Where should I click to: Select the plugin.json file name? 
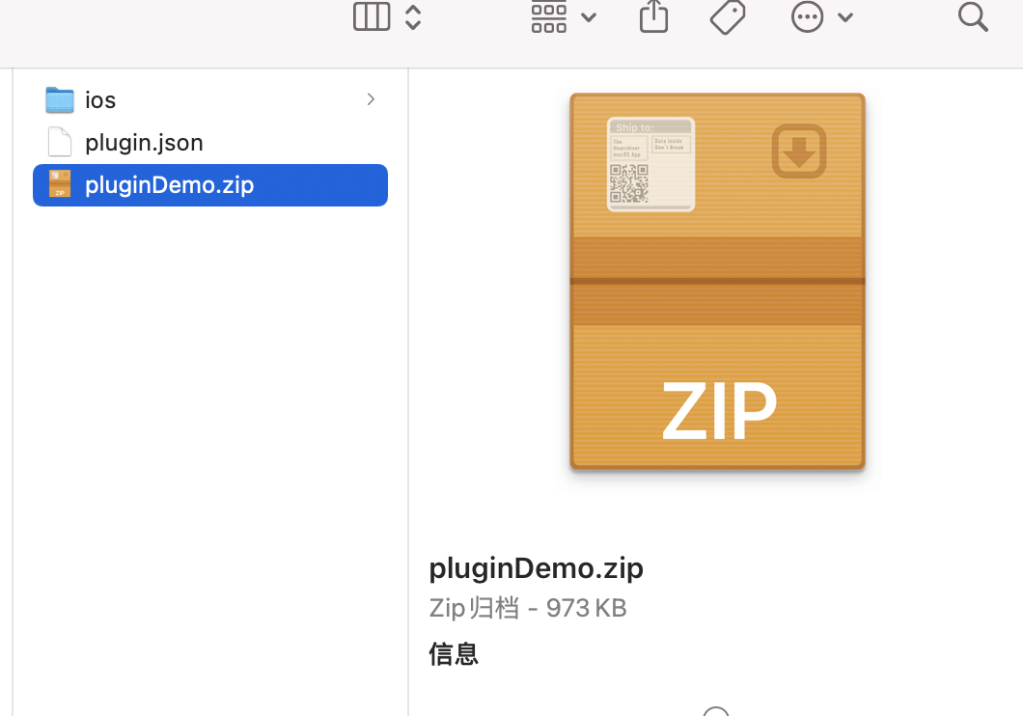coord(144,143)
